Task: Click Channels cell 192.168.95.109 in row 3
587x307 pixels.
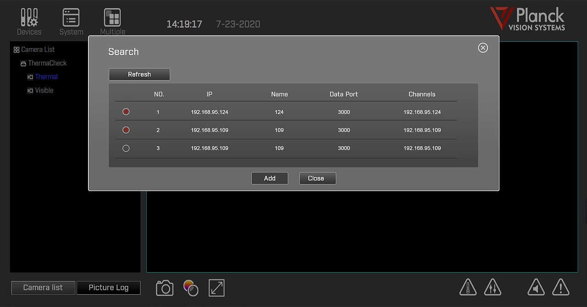Action: click(422, 148)
